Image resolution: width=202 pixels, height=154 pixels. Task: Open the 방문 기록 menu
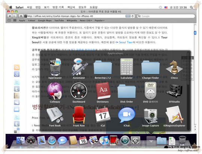point(58,7)
